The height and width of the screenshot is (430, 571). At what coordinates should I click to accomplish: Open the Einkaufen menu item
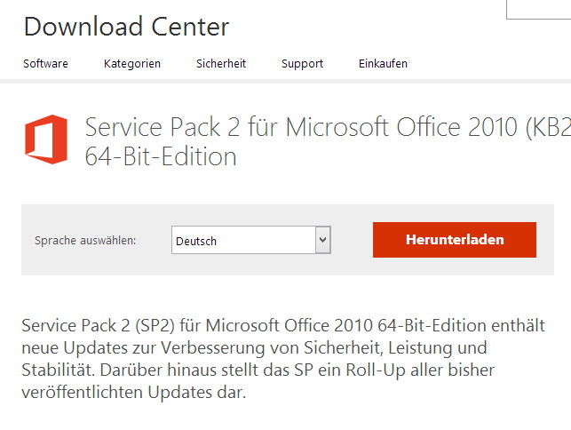[383, 64]
